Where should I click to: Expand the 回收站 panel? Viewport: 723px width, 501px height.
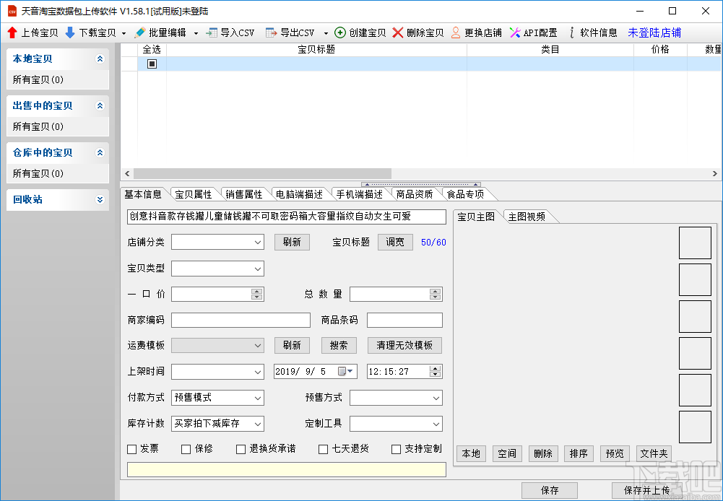[100, 199]
